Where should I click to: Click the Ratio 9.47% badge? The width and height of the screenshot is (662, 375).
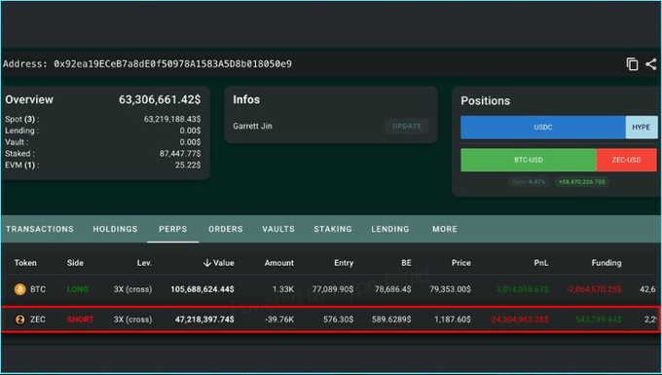point(529,182)
